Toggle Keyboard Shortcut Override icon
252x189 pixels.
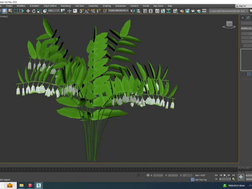pyautogui.click(x=75, y=11)
